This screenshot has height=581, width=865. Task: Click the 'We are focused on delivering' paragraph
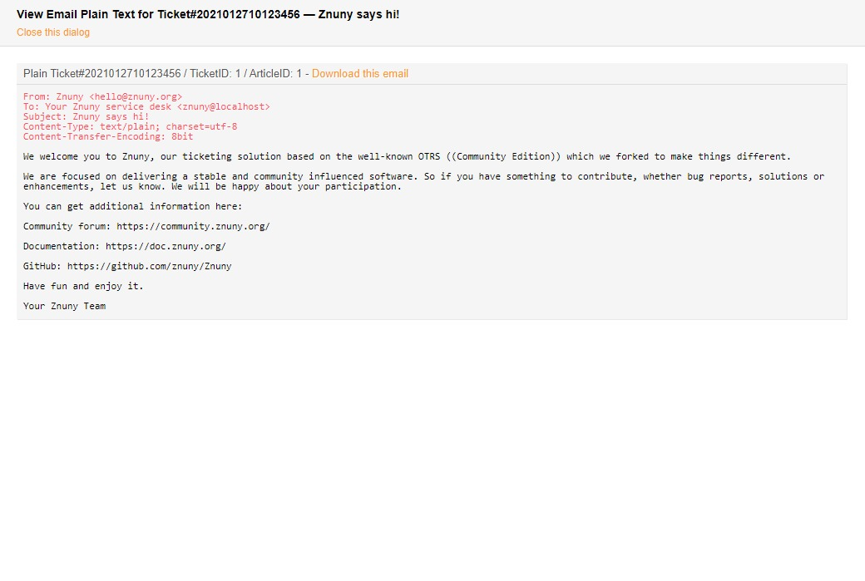pyautogui.click(x=423, y=181)
